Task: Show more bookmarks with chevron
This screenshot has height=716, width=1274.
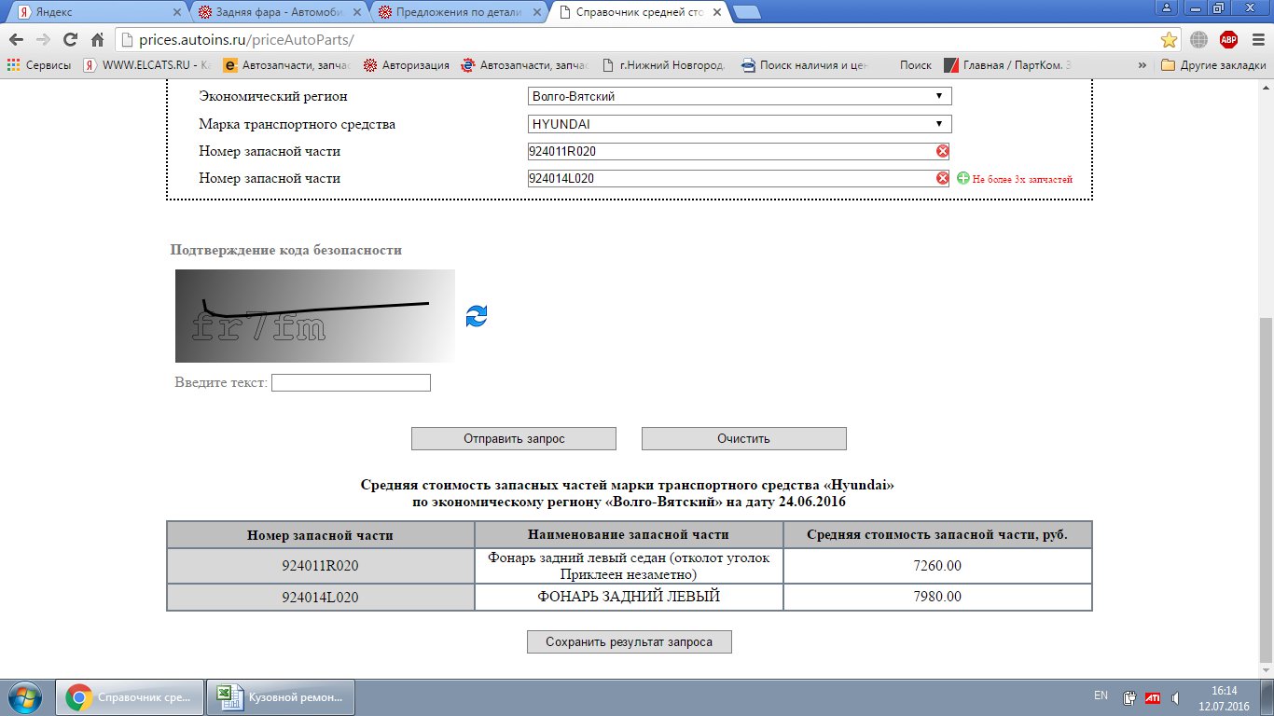Action: pos(1142,65)
